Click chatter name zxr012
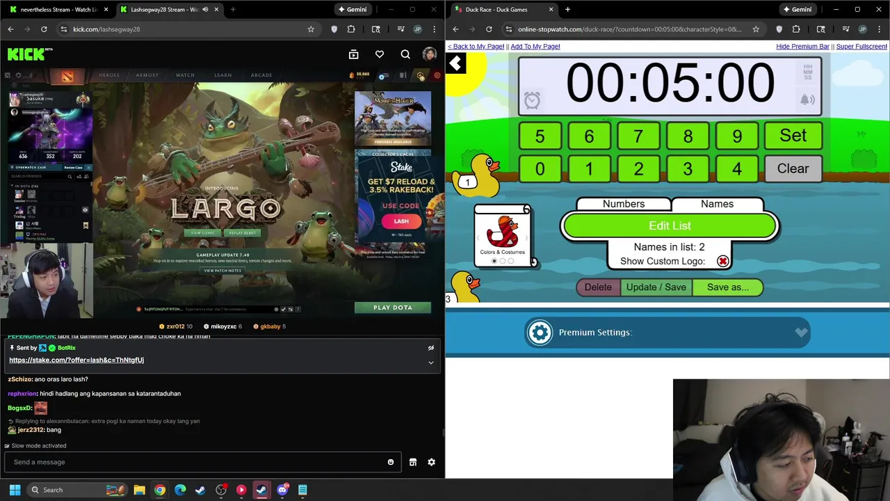 (175, 326)
